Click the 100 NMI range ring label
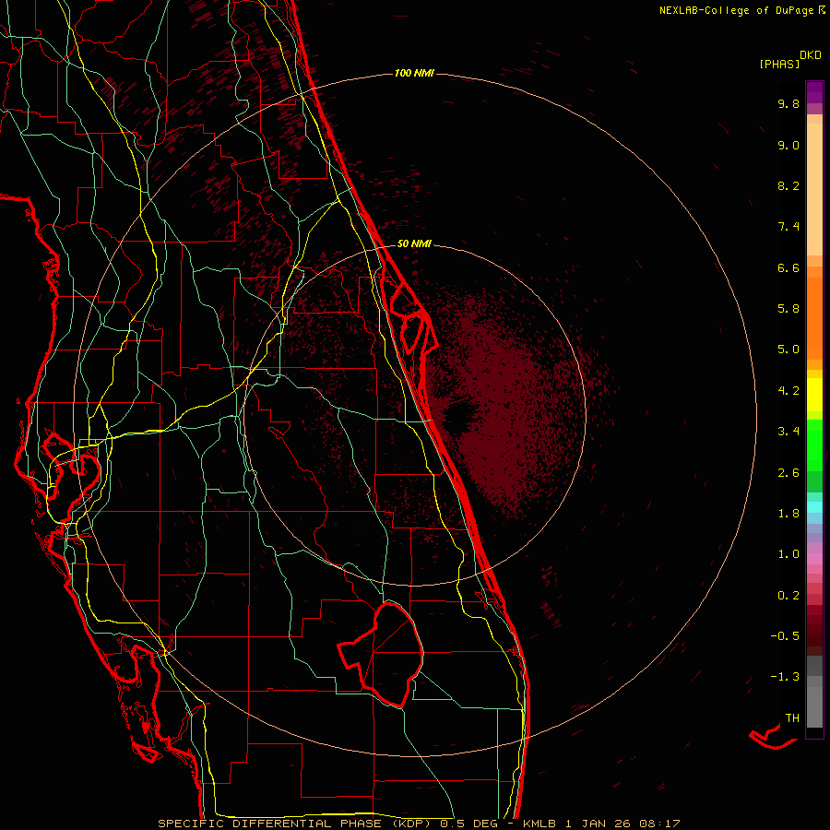Screen dimensions: 830x830 [x=414, y=73]
